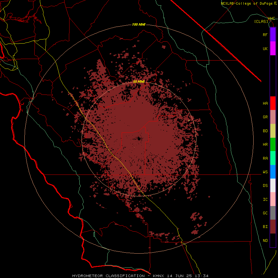
Task: Click the 13:34 timestamp
Action: click(201, 276)
